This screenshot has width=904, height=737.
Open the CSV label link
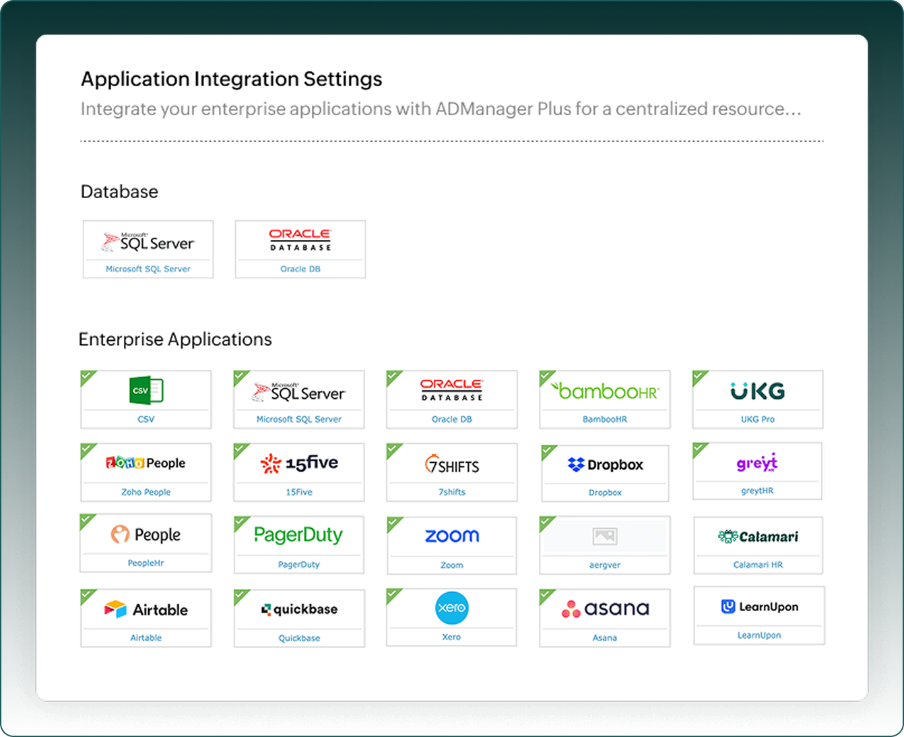146,419
